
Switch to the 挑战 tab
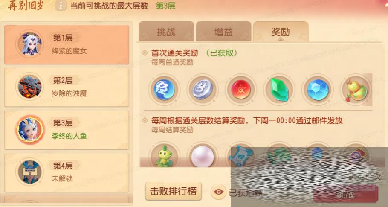[166, 32]
